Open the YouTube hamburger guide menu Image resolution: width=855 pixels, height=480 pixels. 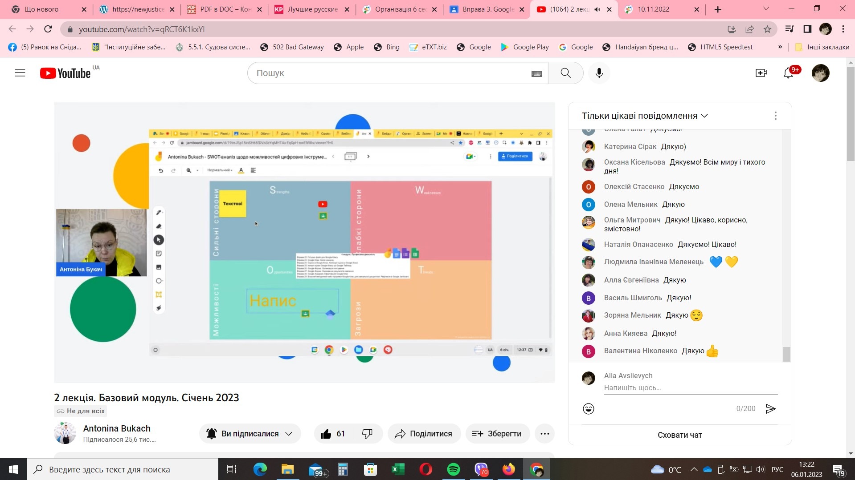(x=20, y=73)
